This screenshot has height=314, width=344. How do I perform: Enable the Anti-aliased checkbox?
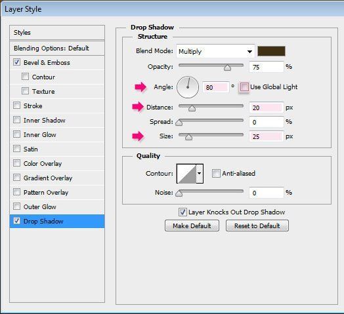(x=216, y=173)
